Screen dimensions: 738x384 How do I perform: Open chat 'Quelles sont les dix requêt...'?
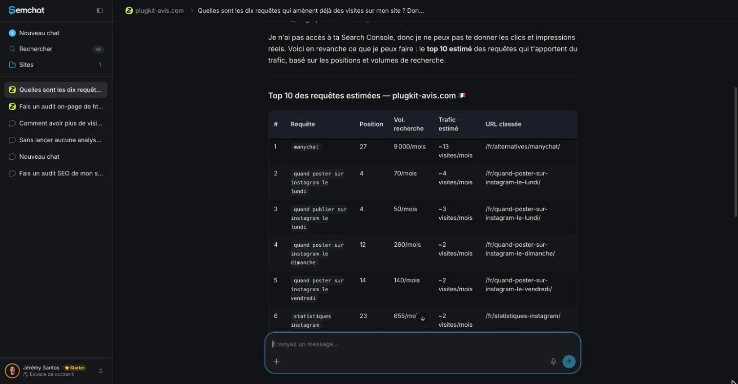(x=56, y=90)
